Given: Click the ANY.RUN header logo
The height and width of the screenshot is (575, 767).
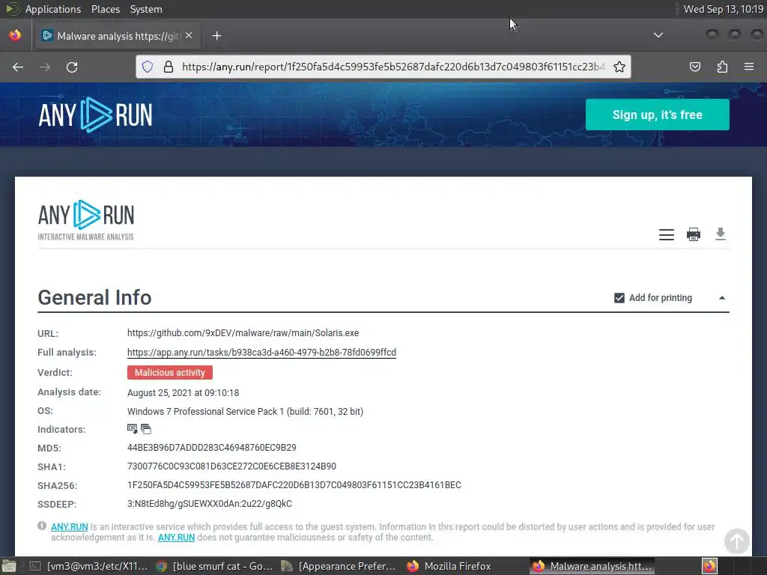Looking at the screenshot, I should [x=95, y=115].
